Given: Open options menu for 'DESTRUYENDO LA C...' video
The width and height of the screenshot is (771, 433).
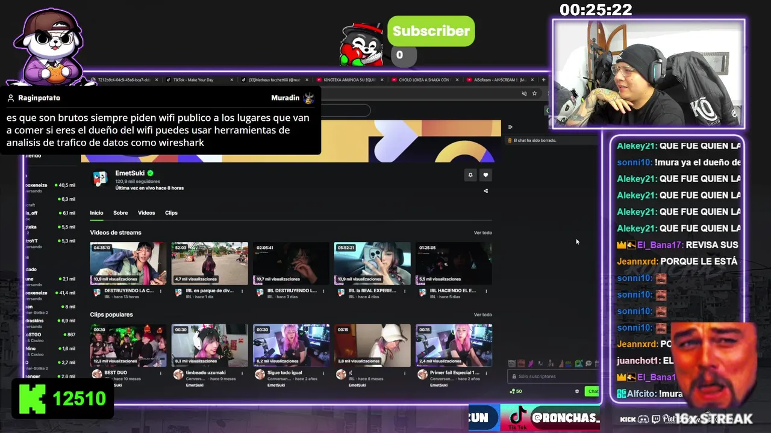Looking at the screenshot, I should (161, 291).
